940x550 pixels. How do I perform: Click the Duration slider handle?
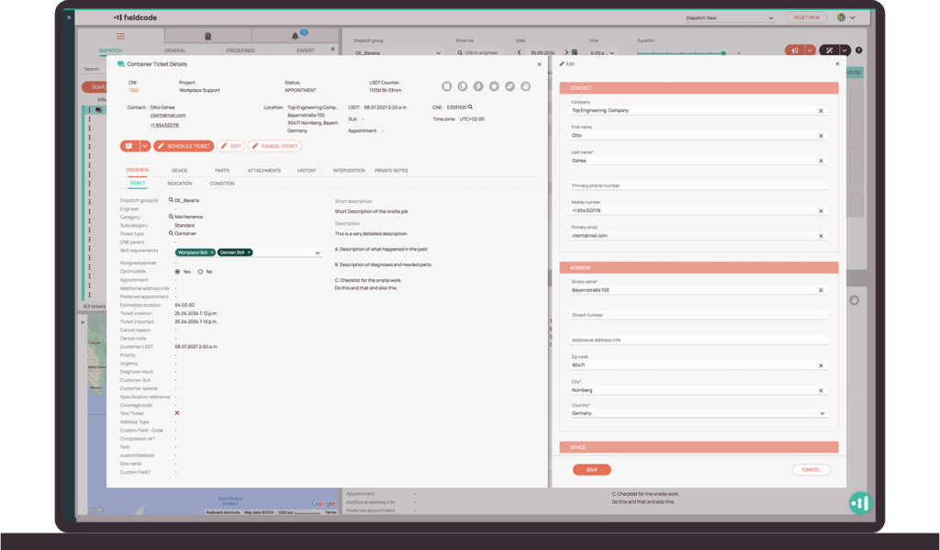tap(723, 53)
